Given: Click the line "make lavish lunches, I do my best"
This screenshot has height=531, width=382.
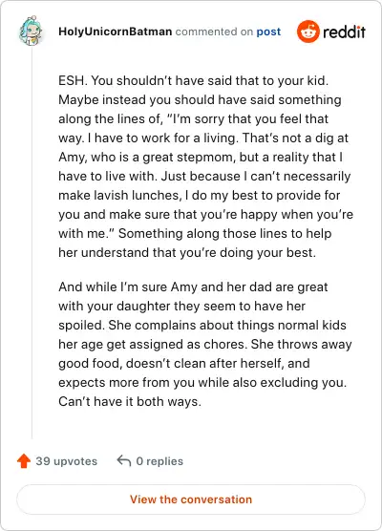Looking at the screenshot, I should (200, 196).
